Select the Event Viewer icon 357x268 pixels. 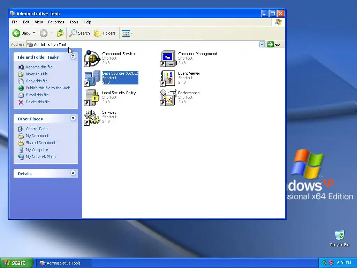pos(168,78)
